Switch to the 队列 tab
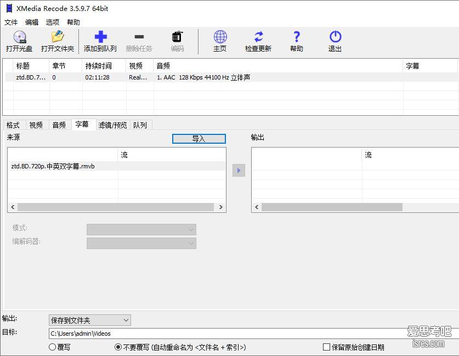 [140, 125]
